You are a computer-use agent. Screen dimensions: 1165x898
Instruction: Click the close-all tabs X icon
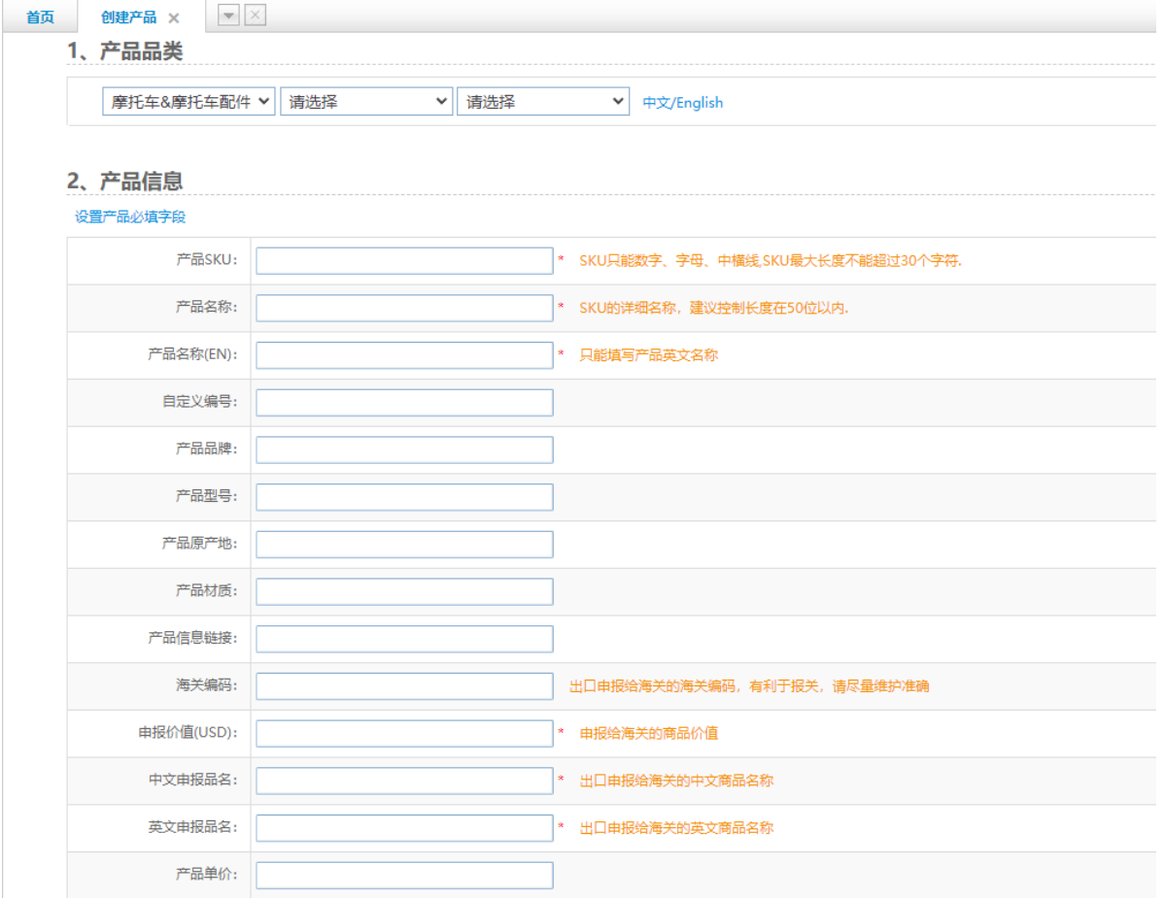point(254,17)
